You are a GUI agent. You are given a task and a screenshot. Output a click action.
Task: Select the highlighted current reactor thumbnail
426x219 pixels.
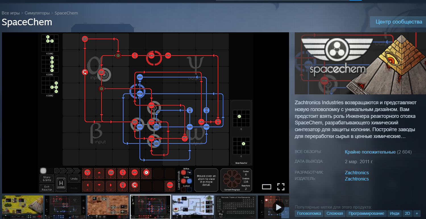coord(150,207)
